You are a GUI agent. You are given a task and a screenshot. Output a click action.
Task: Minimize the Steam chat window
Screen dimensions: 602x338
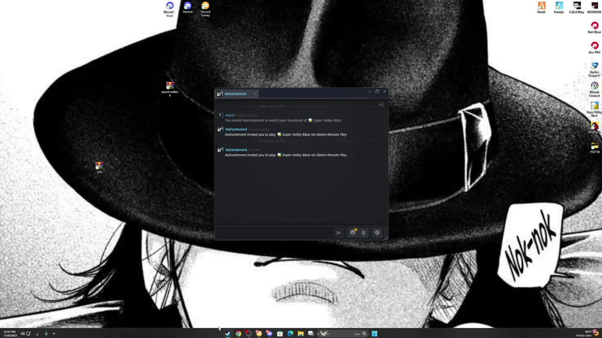click(370, 92)
